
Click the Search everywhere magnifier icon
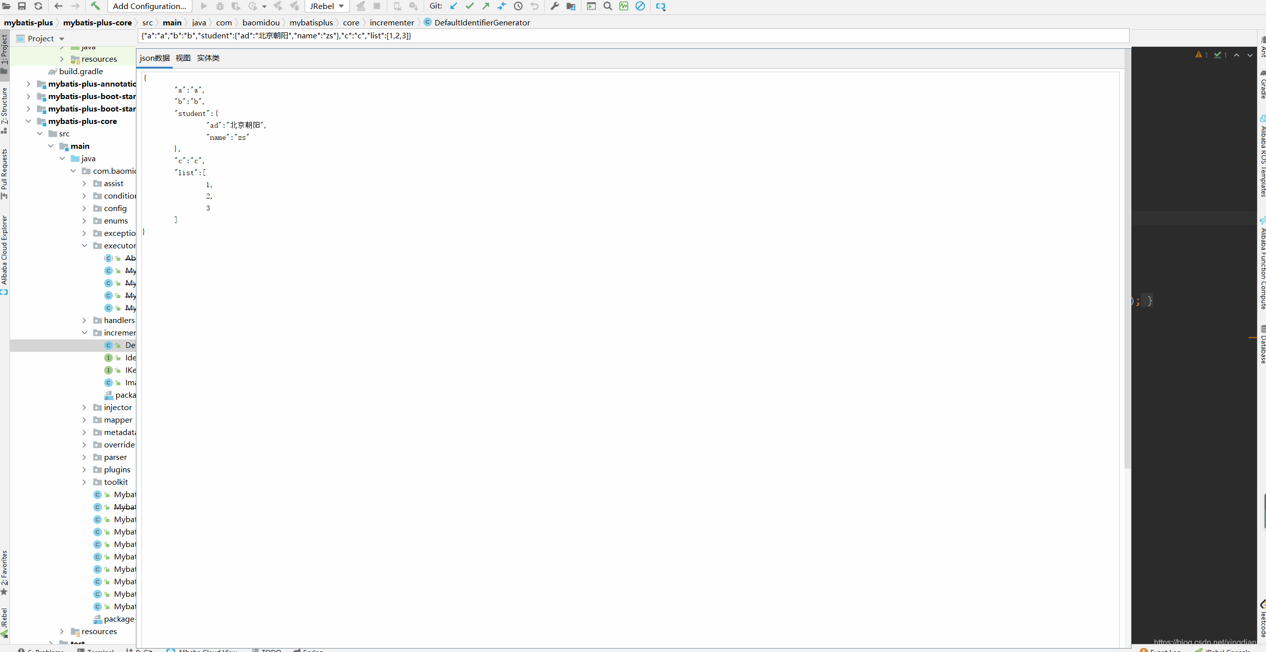tap(608, 6)
